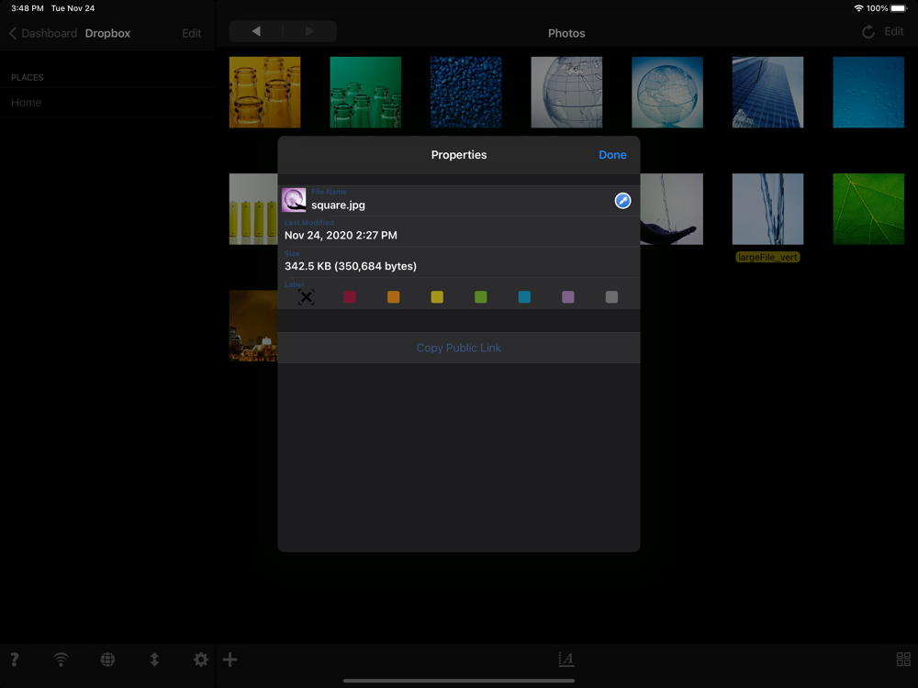Open the square.jpg file thumbnail in Properties
This screenshot has width=918, height=688.
point(294,200)
